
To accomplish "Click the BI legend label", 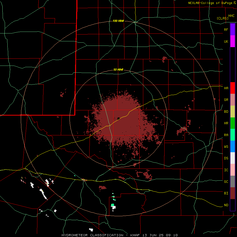I will [226, 193].
